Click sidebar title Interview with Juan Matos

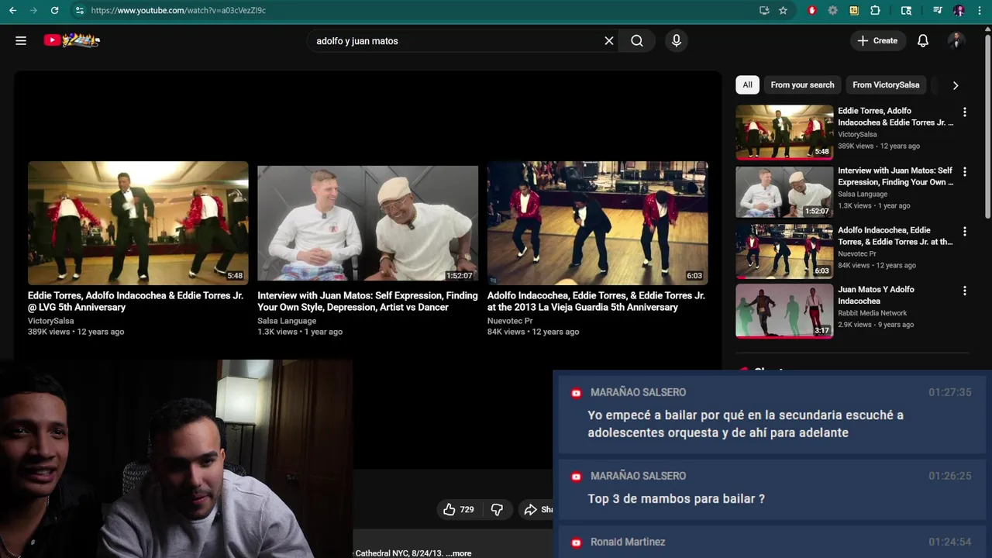[896, 176]
